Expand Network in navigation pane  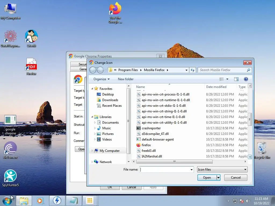pos(92,162)
